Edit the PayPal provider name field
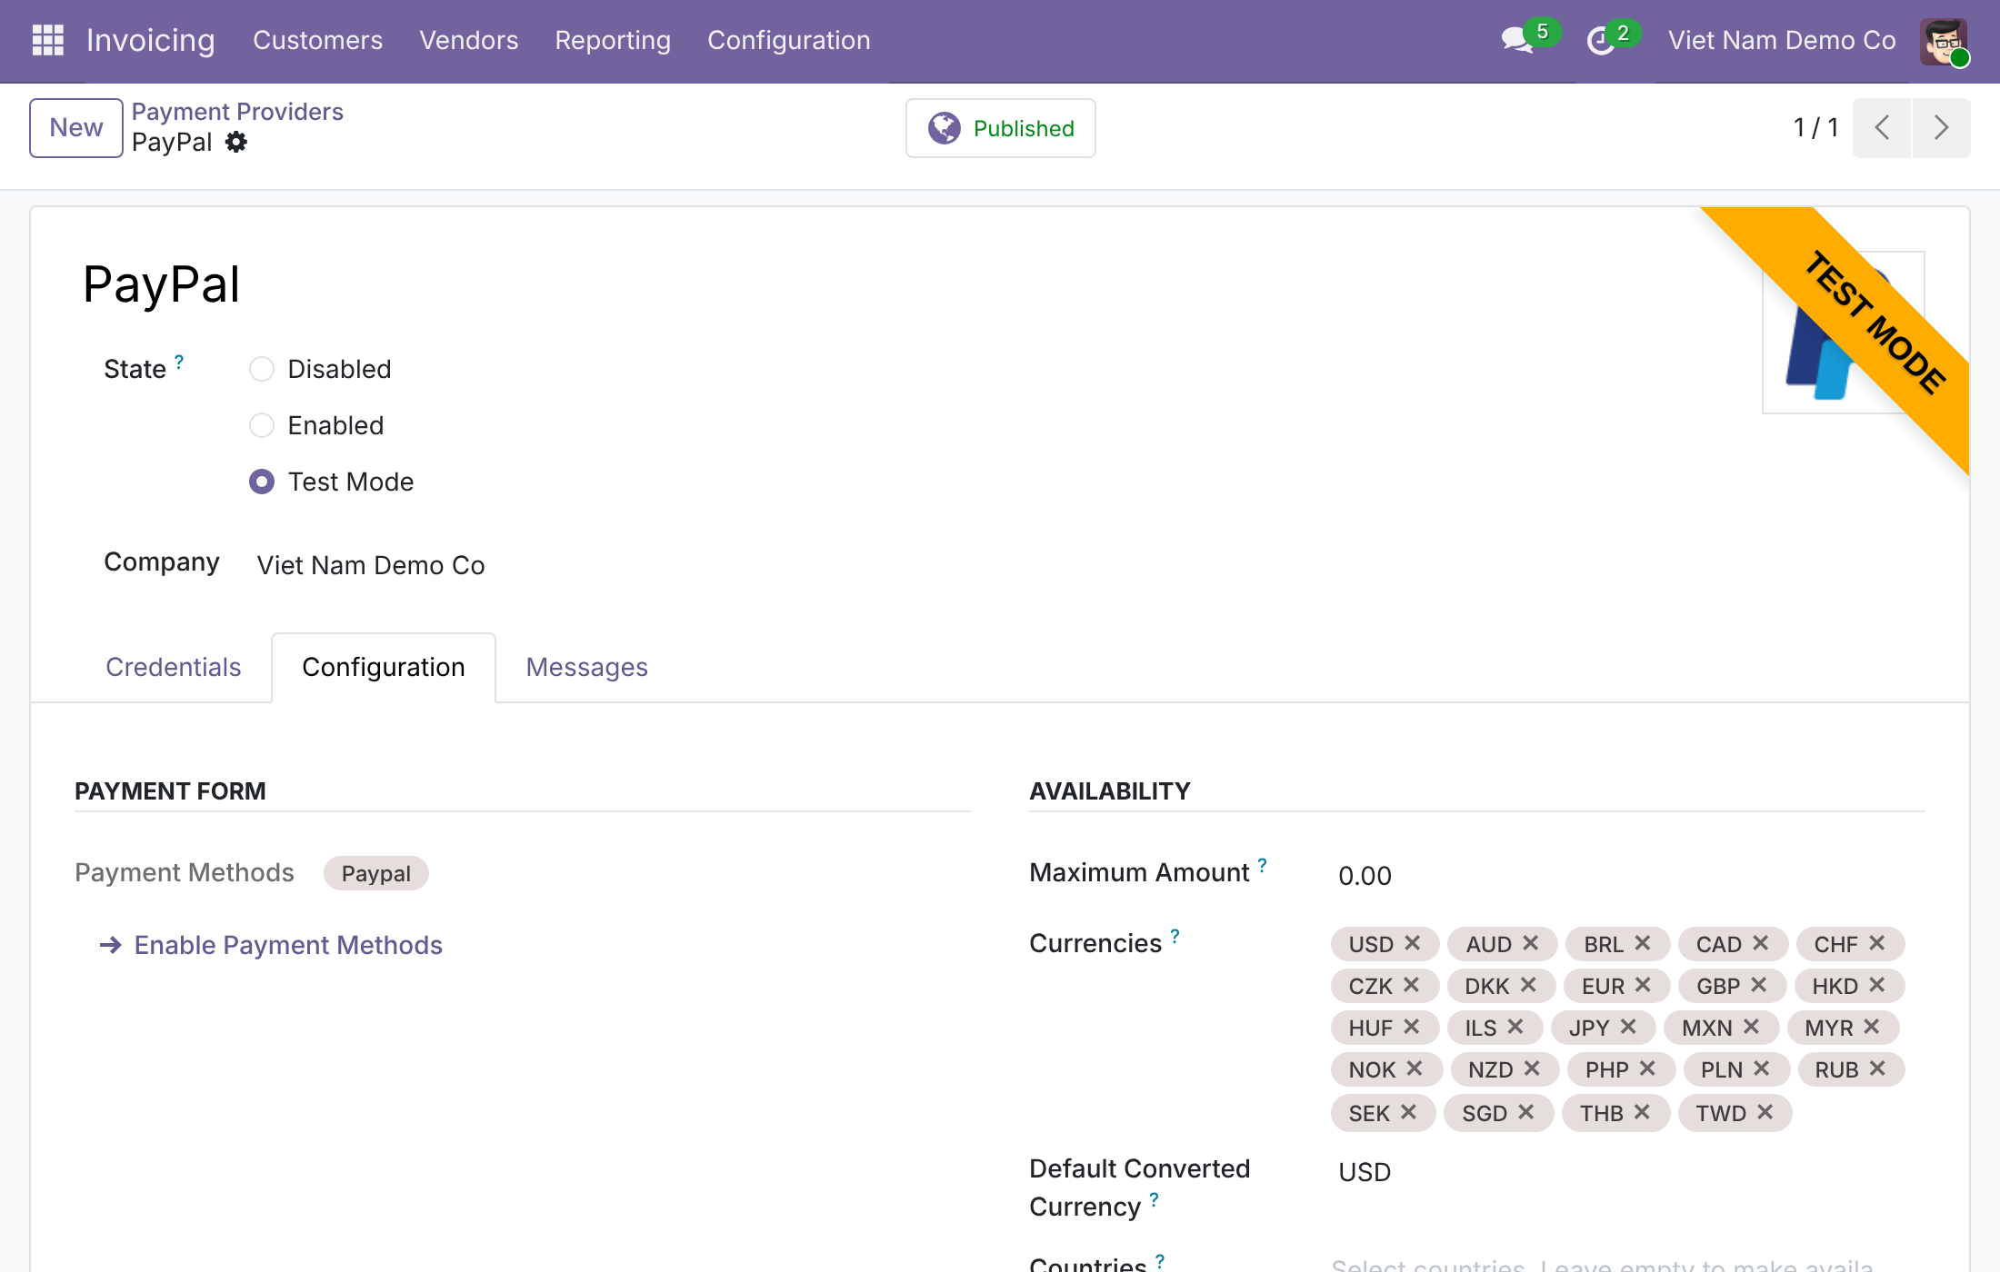The width and height of the screenshot is (2000, 1272). (162, 283)
